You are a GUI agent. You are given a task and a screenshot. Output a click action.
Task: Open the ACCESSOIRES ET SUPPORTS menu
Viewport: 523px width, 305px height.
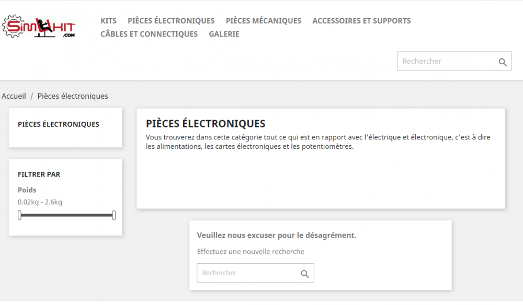pyautogui.click(x=361, y=21)
